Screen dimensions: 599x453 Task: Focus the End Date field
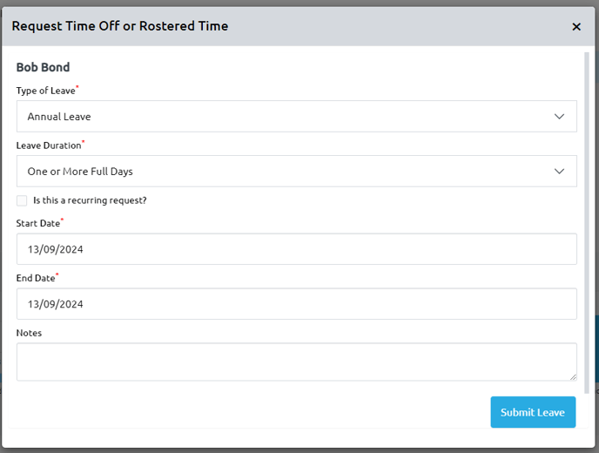coord(296,304)
